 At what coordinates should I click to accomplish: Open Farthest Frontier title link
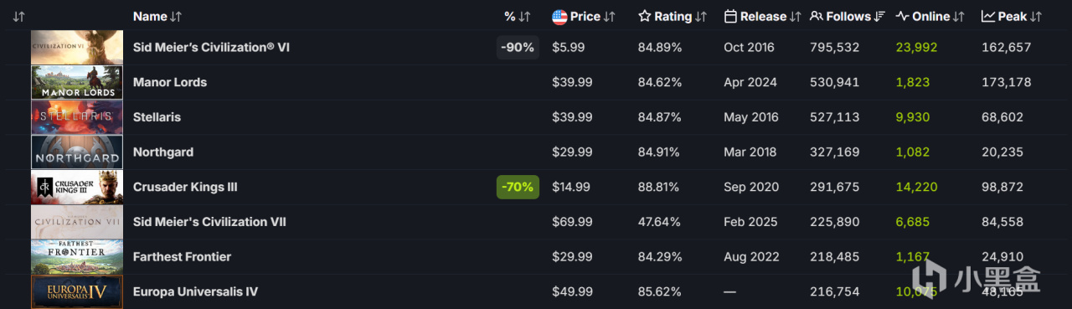coord(182,257)
